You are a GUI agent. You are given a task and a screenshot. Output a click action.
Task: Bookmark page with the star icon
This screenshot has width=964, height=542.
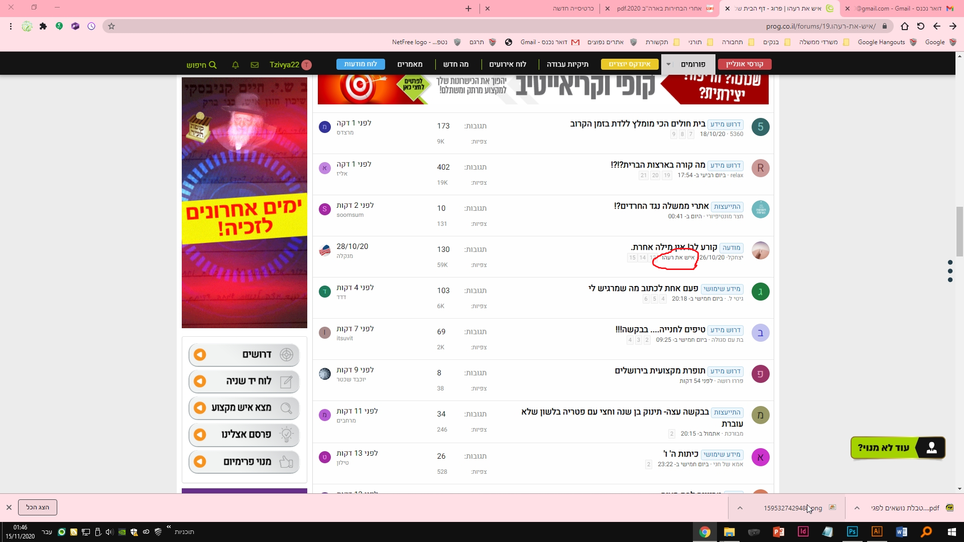[x=111, y=26]
